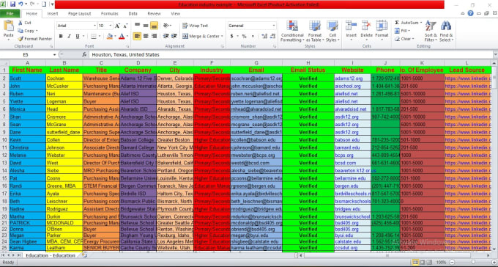This screenshot has width=498, height=267.
Task: Open the bergen.edu website link
Action: tap(346, 186)
